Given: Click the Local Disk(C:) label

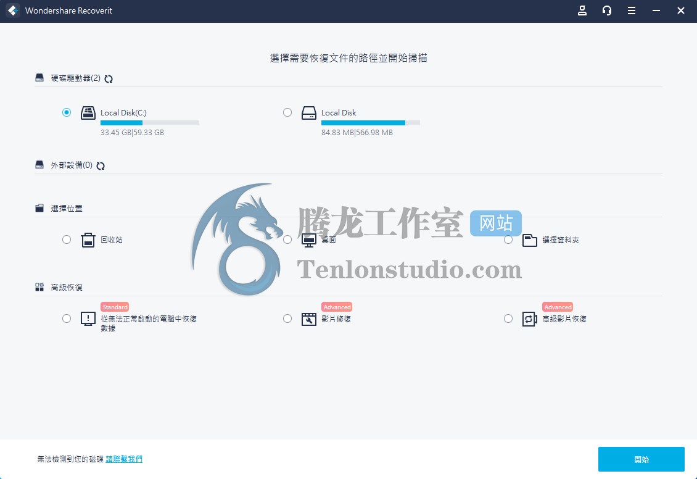Looking at the screenshot, I should click(123, 112).
